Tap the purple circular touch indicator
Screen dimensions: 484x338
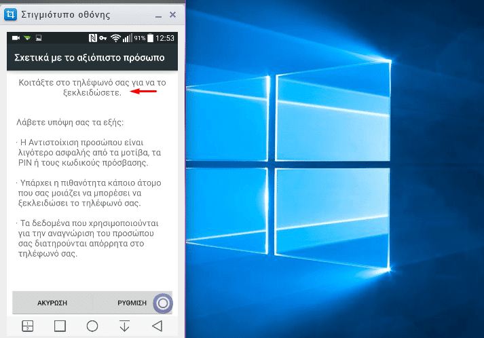click(x=163, y=303)
